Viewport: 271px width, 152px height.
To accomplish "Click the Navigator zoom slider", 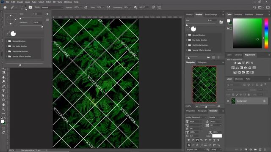I will (x=206, y=106).
